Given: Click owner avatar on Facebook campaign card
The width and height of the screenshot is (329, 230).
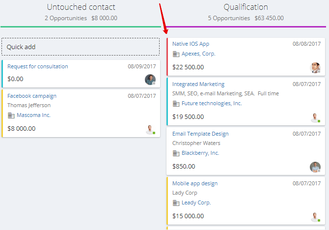Looking at the screenshot, I should tap(150, 130).
